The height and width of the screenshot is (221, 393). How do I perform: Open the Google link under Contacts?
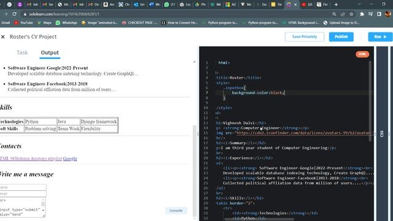tap(70, 158)
